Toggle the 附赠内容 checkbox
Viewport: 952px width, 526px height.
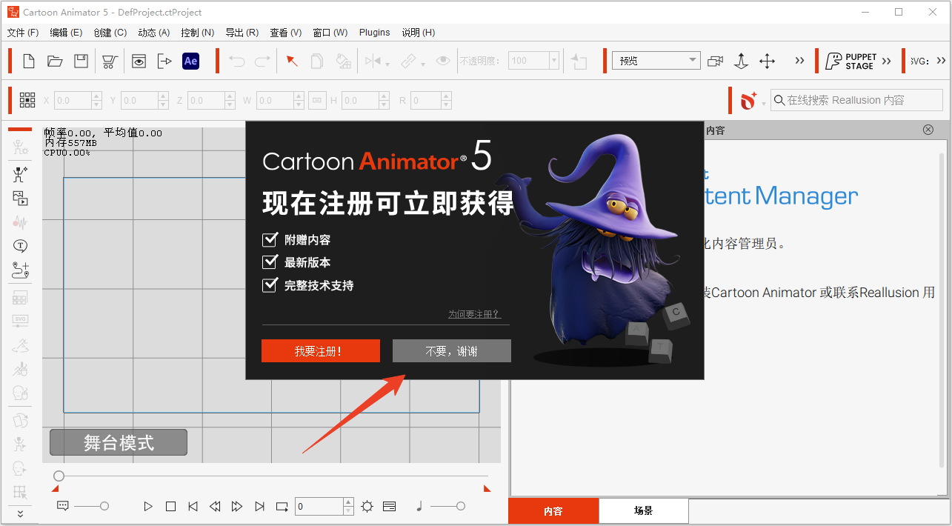[270, 240]
